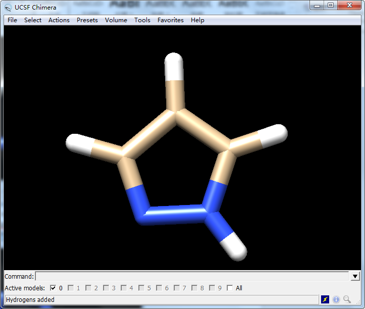Toggle the All active models checkbox
The height and width of the screenshot is (309, 365).
tap(230, 288)
